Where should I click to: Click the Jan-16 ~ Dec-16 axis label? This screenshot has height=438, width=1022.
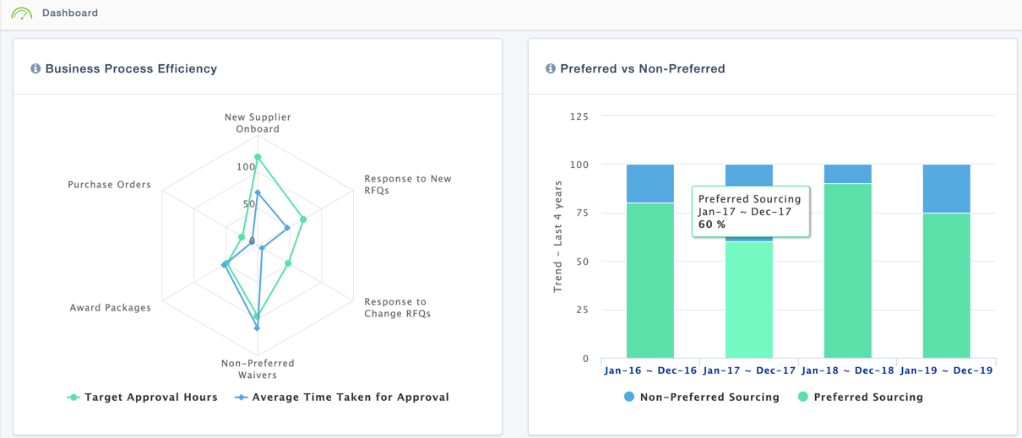650,370
